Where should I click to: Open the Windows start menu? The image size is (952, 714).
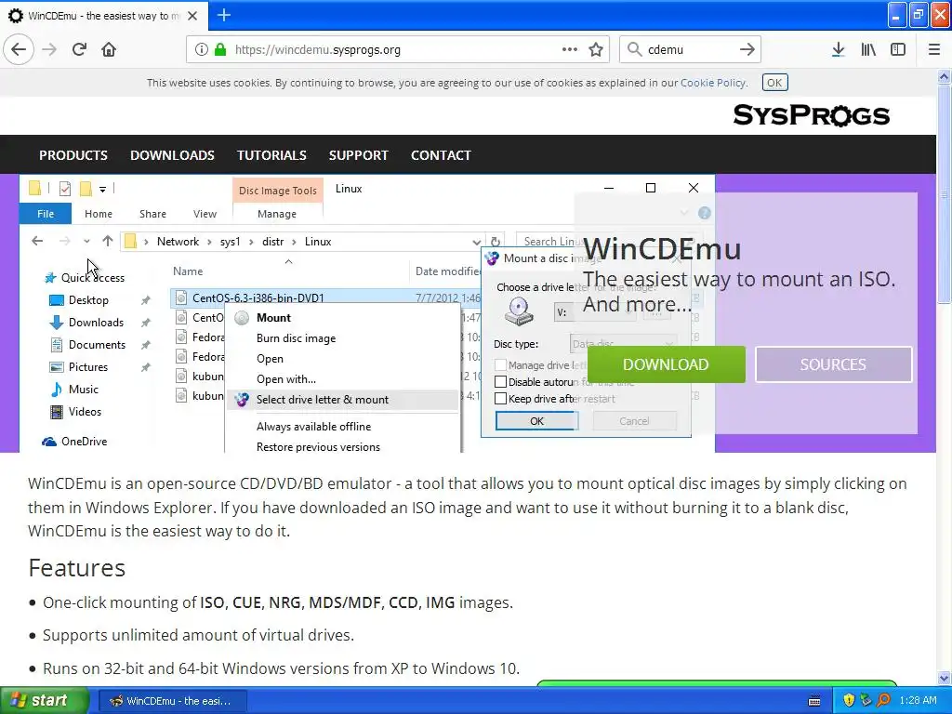click(x=44, y=701)
